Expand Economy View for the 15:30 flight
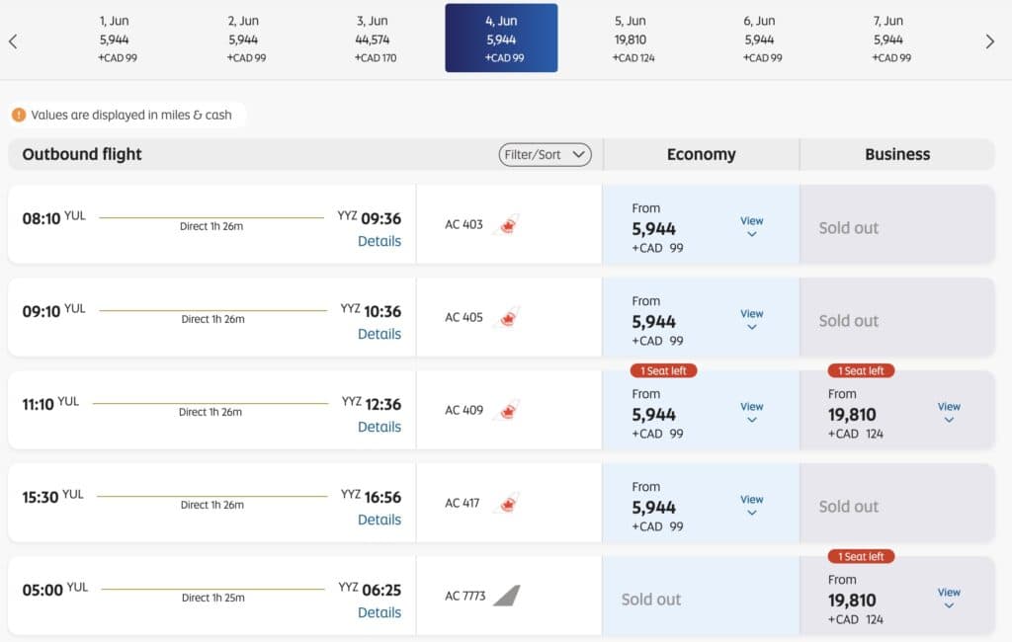Screen dimensions: 1012x642 click(752, 506)
